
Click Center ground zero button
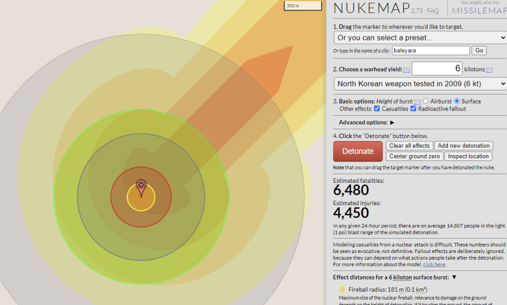click(x=414, y=156)
